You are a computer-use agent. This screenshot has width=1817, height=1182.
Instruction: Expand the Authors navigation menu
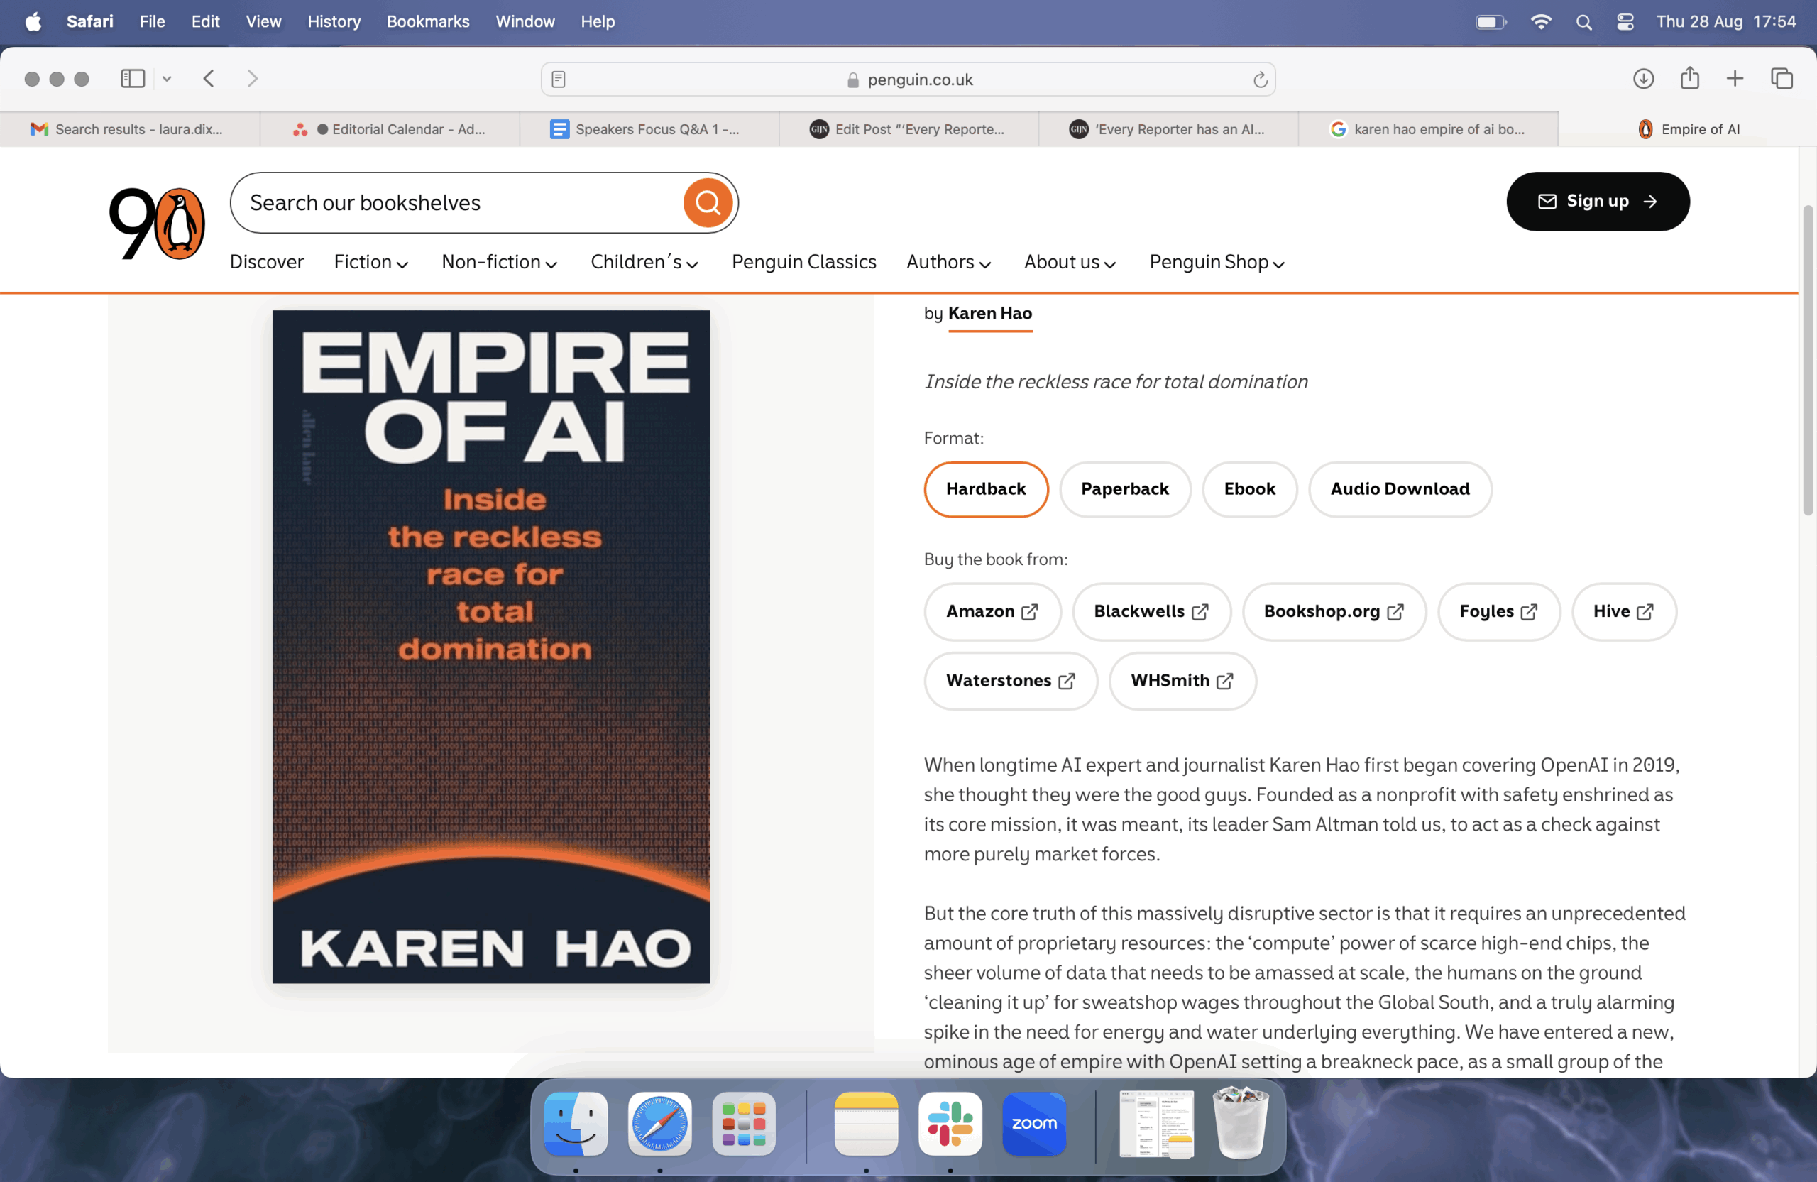948,262
